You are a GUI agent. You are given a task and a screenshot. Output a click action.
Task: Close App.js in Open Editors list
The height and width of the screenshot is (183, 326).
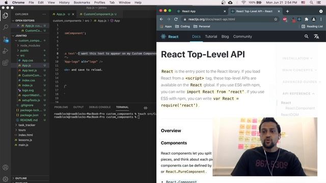click(18, 26)
